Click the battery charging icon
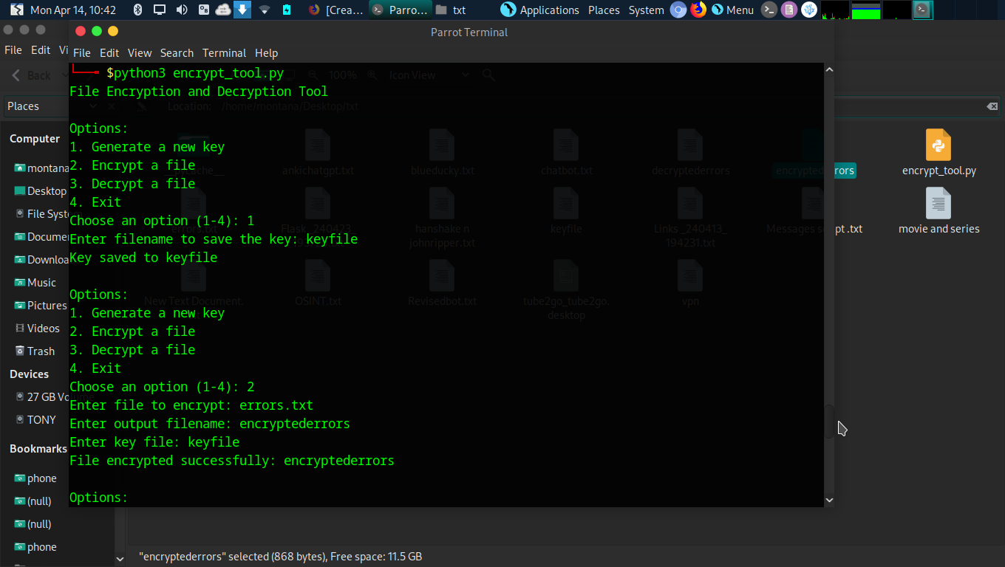Image resolution: width=1005 pixels, height=567 pixels. (x=287, y=10)
